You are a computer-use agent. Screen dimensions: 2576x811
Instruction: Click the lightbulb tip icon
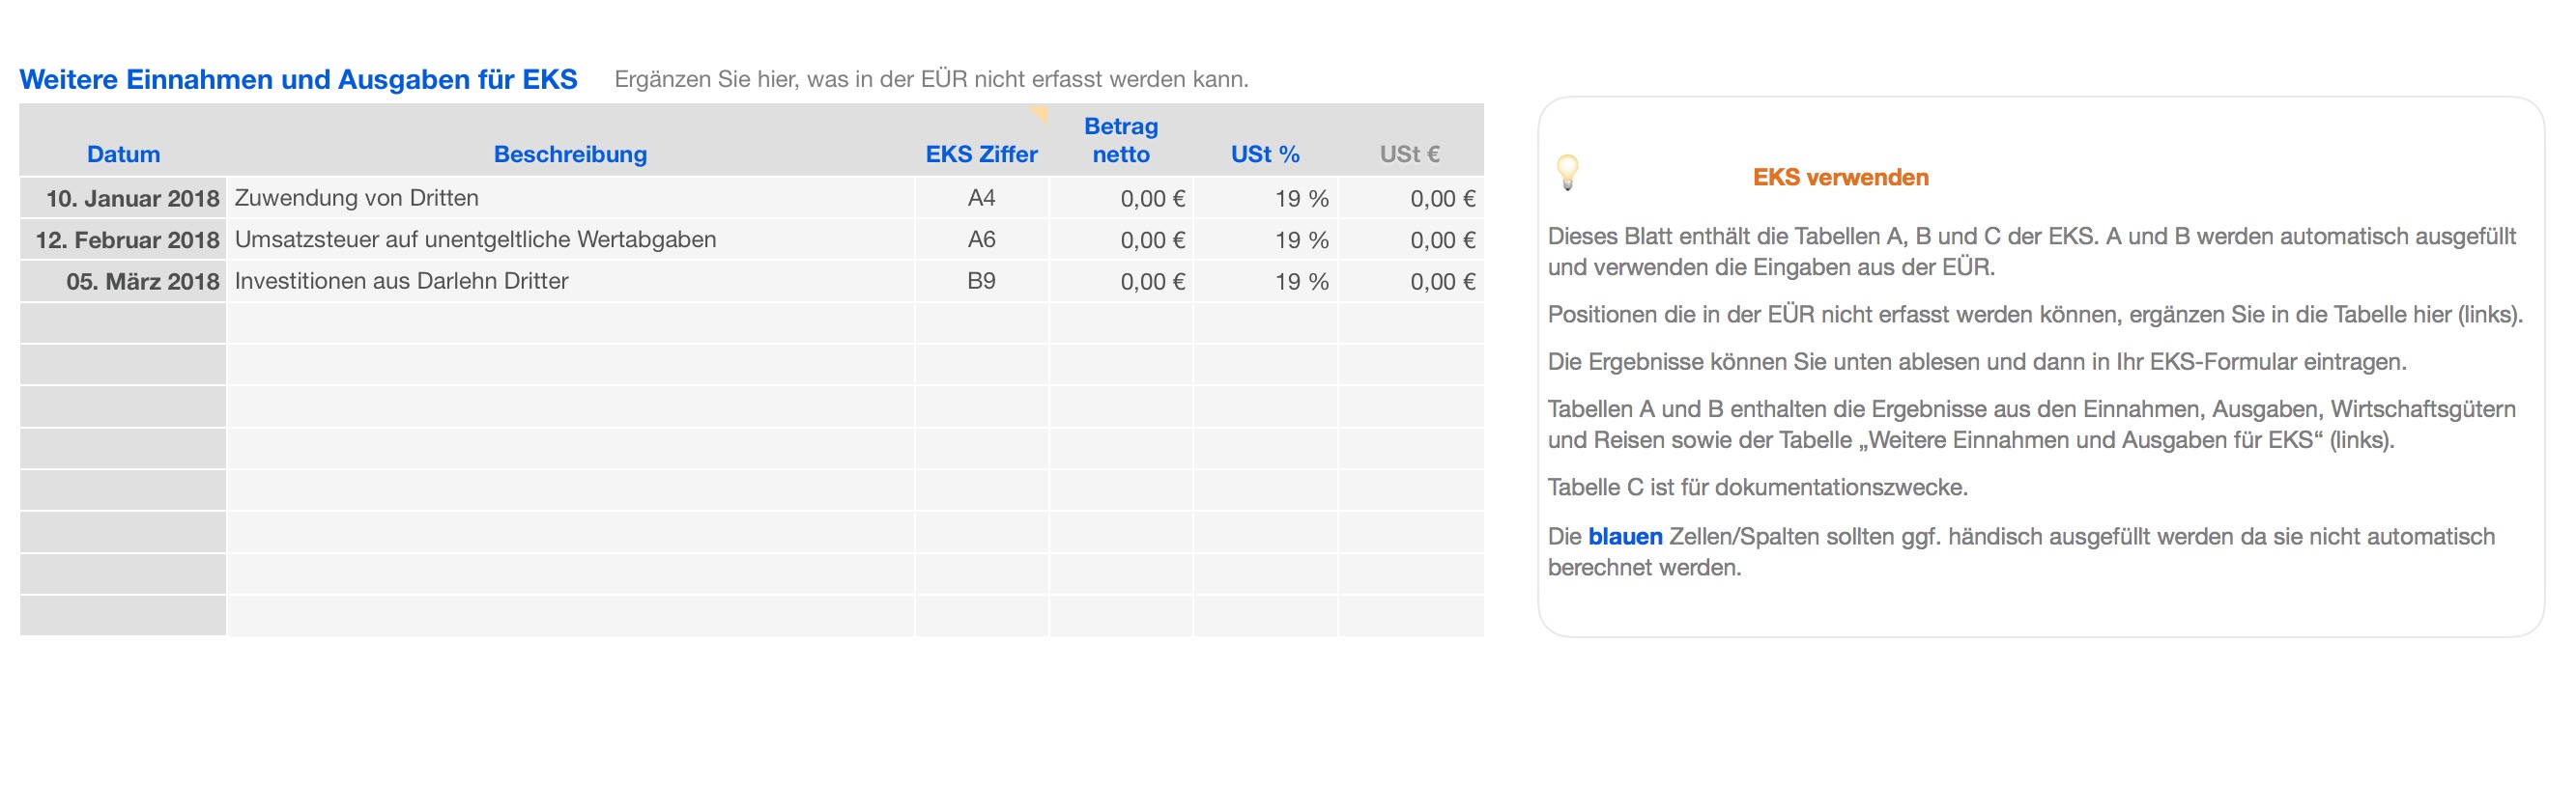click(1567, 172)
